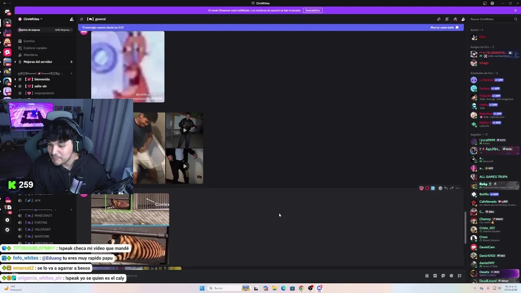Open the threads icon in channel header
Screen dimensions: 521x293
click(x=438, y=19)
